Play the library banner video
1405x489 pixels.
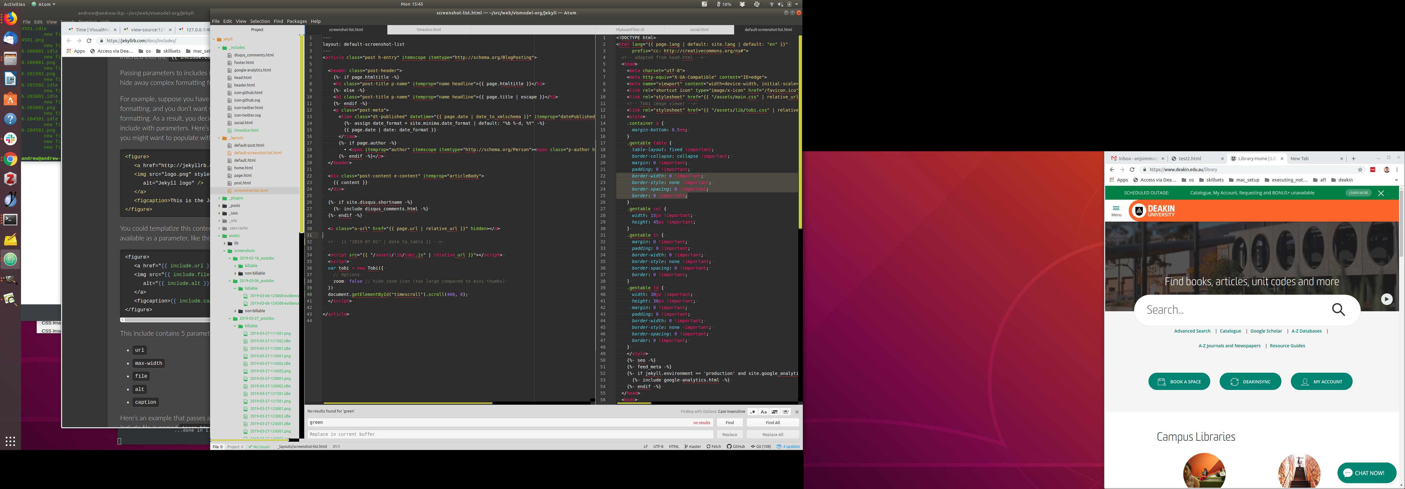point(1386,299)
